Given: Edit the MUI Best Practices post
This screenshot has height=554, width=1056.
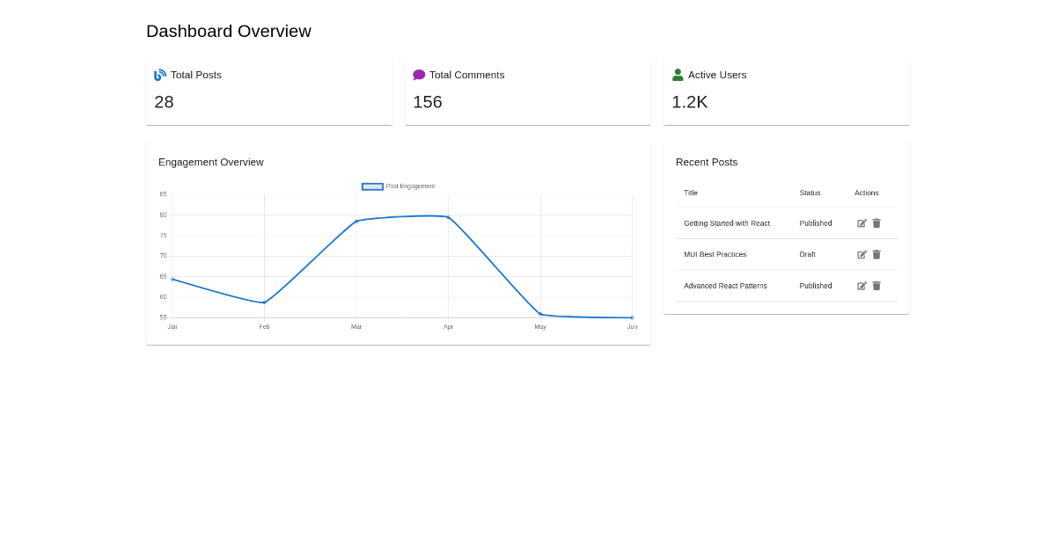Looking at the screenshot, I should pos(862,254).
